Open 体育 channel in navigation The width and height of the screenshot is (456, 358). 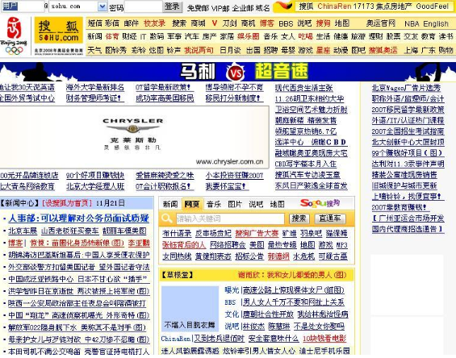coord(112,36)
